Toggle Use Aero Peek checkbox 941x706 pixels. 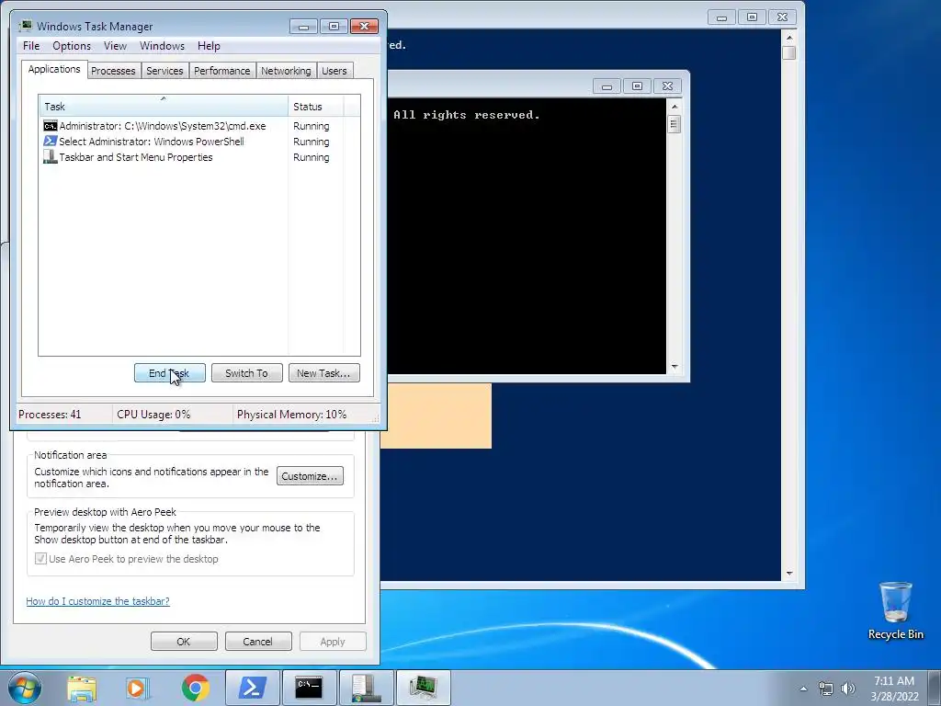point(40,559)
